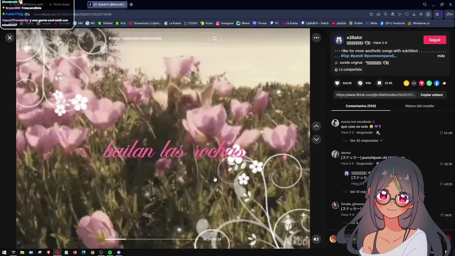
Task: Open the Windows Start menu
Action: click(x=5, y=252)
